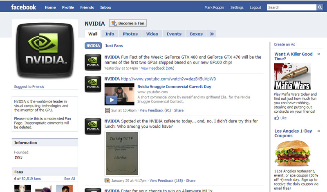327x192 pixels.
Task: Switch to the Events tab
Action: coord(174,34)
